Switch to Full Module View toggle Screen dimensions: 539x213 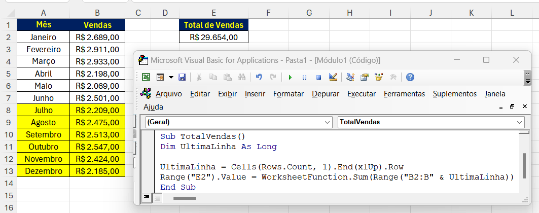coord(157,197)
